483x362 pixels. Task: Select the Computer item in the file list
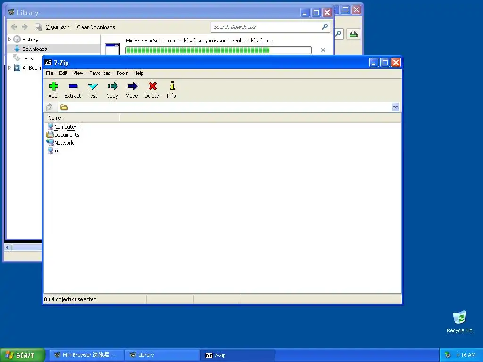point(64,127)
